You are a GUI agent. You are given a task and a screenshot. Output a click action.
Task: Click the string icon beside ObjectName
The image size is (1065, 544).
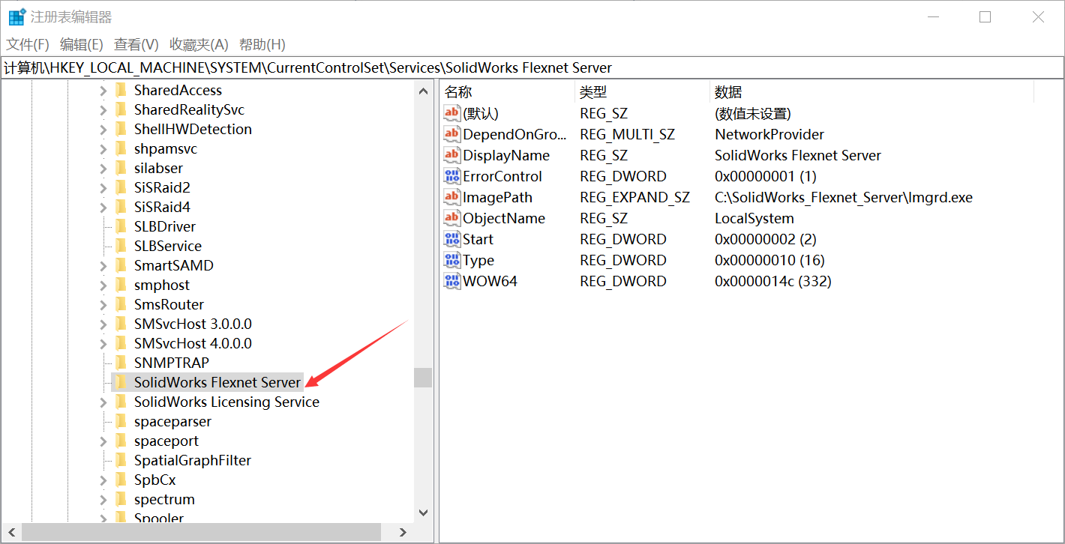452,218
